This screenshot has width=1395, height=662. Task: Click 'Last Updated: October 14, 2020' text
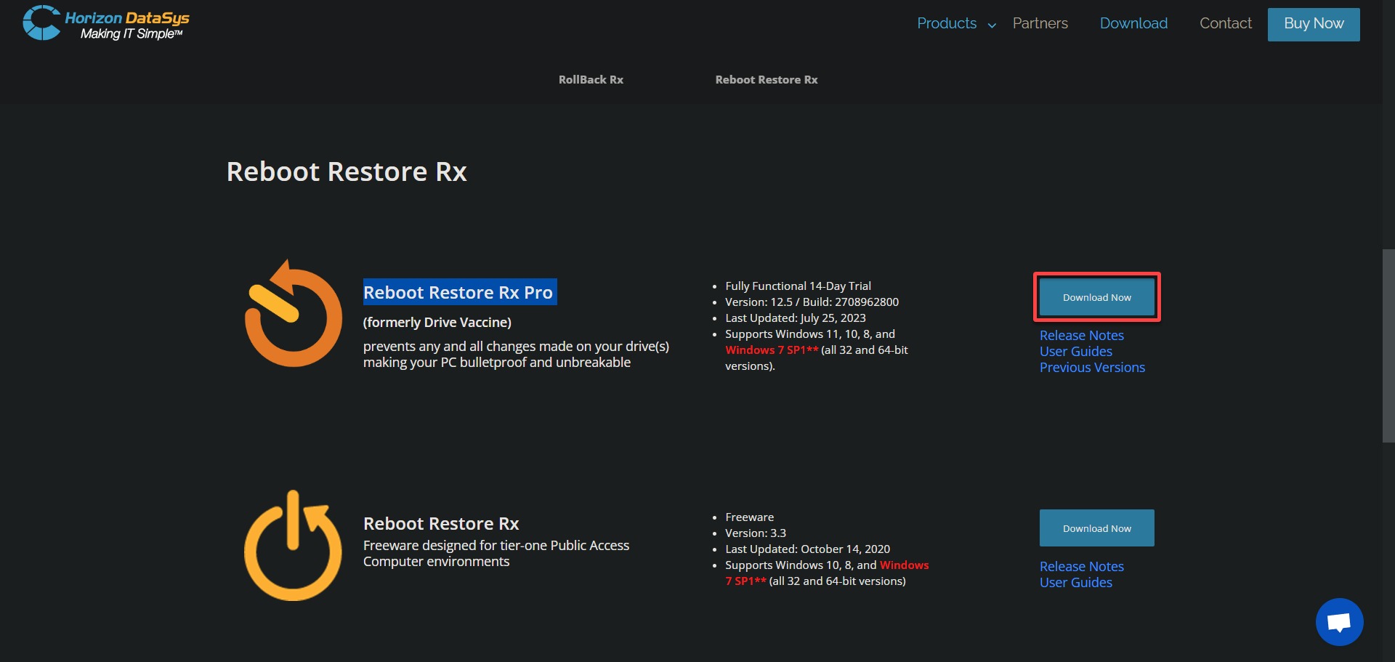pos(807,549)
